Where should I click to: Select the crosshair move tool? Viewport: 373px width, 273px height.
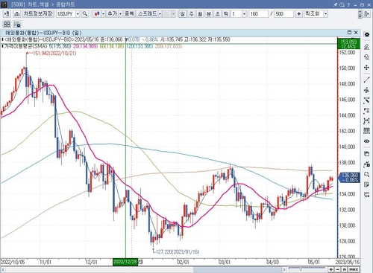click(x=366, y=68)
